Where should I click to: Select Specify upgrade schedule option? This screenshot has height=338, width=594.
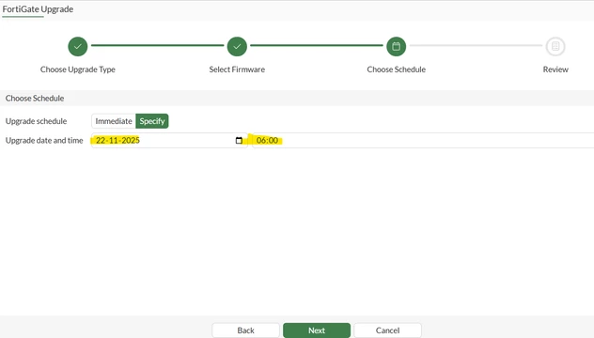point(152,121)
